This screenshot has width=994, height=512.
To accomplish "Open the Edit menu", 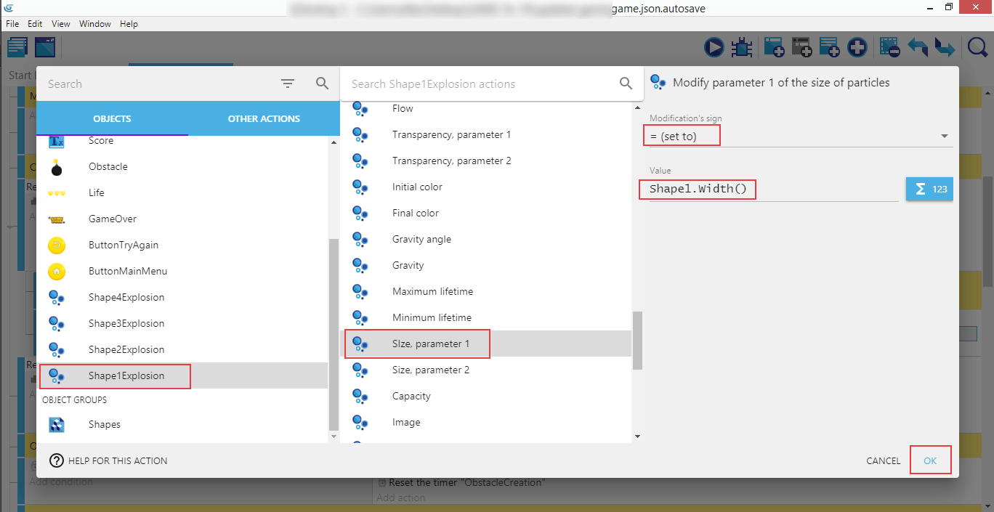I will click(x=35, y=24).
